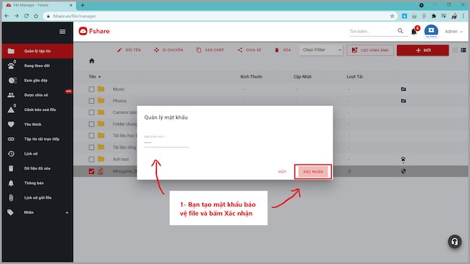
Task: Click the new password input field
Action: pyautogui.click(x=166, y=143)
